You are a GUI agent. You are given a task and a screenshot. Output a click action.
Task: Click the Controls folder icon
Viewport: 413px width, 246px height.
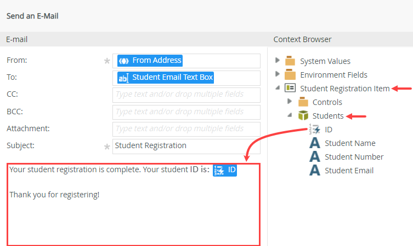[303, 102]
